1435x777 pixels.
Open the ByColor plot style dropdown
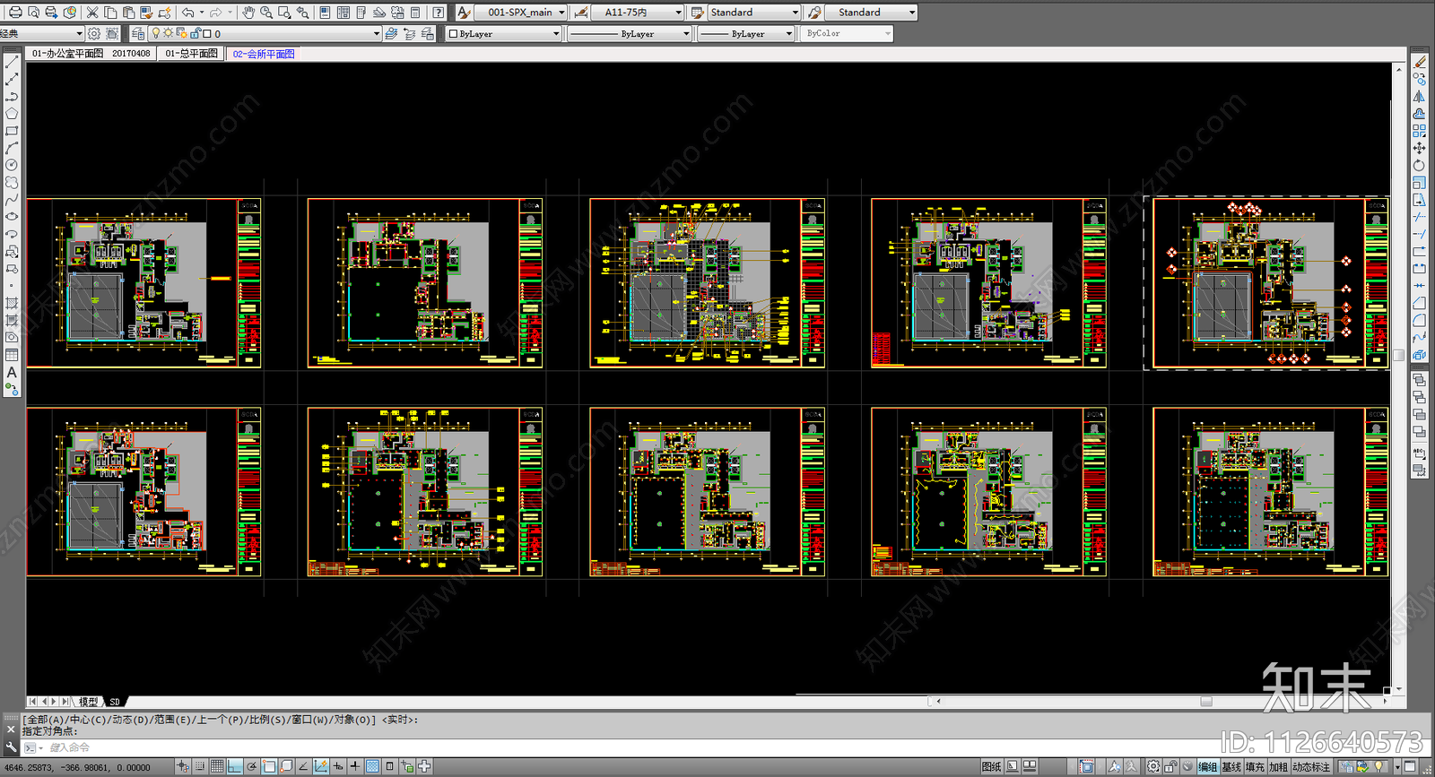pos(847,34)
